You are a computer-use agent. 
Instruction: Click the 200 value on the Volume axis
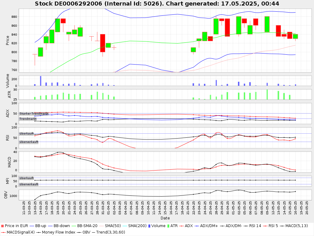coord(14,79)
